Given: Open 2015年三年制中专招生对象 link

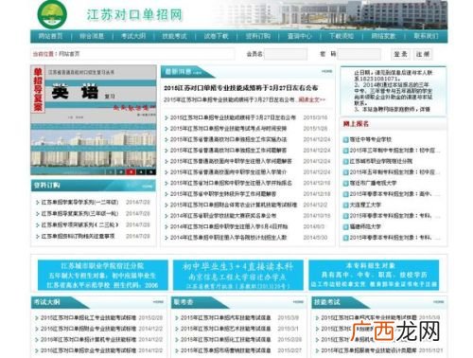Looking at the screenshot, I should pyautogui.click(x=394, y=151).
